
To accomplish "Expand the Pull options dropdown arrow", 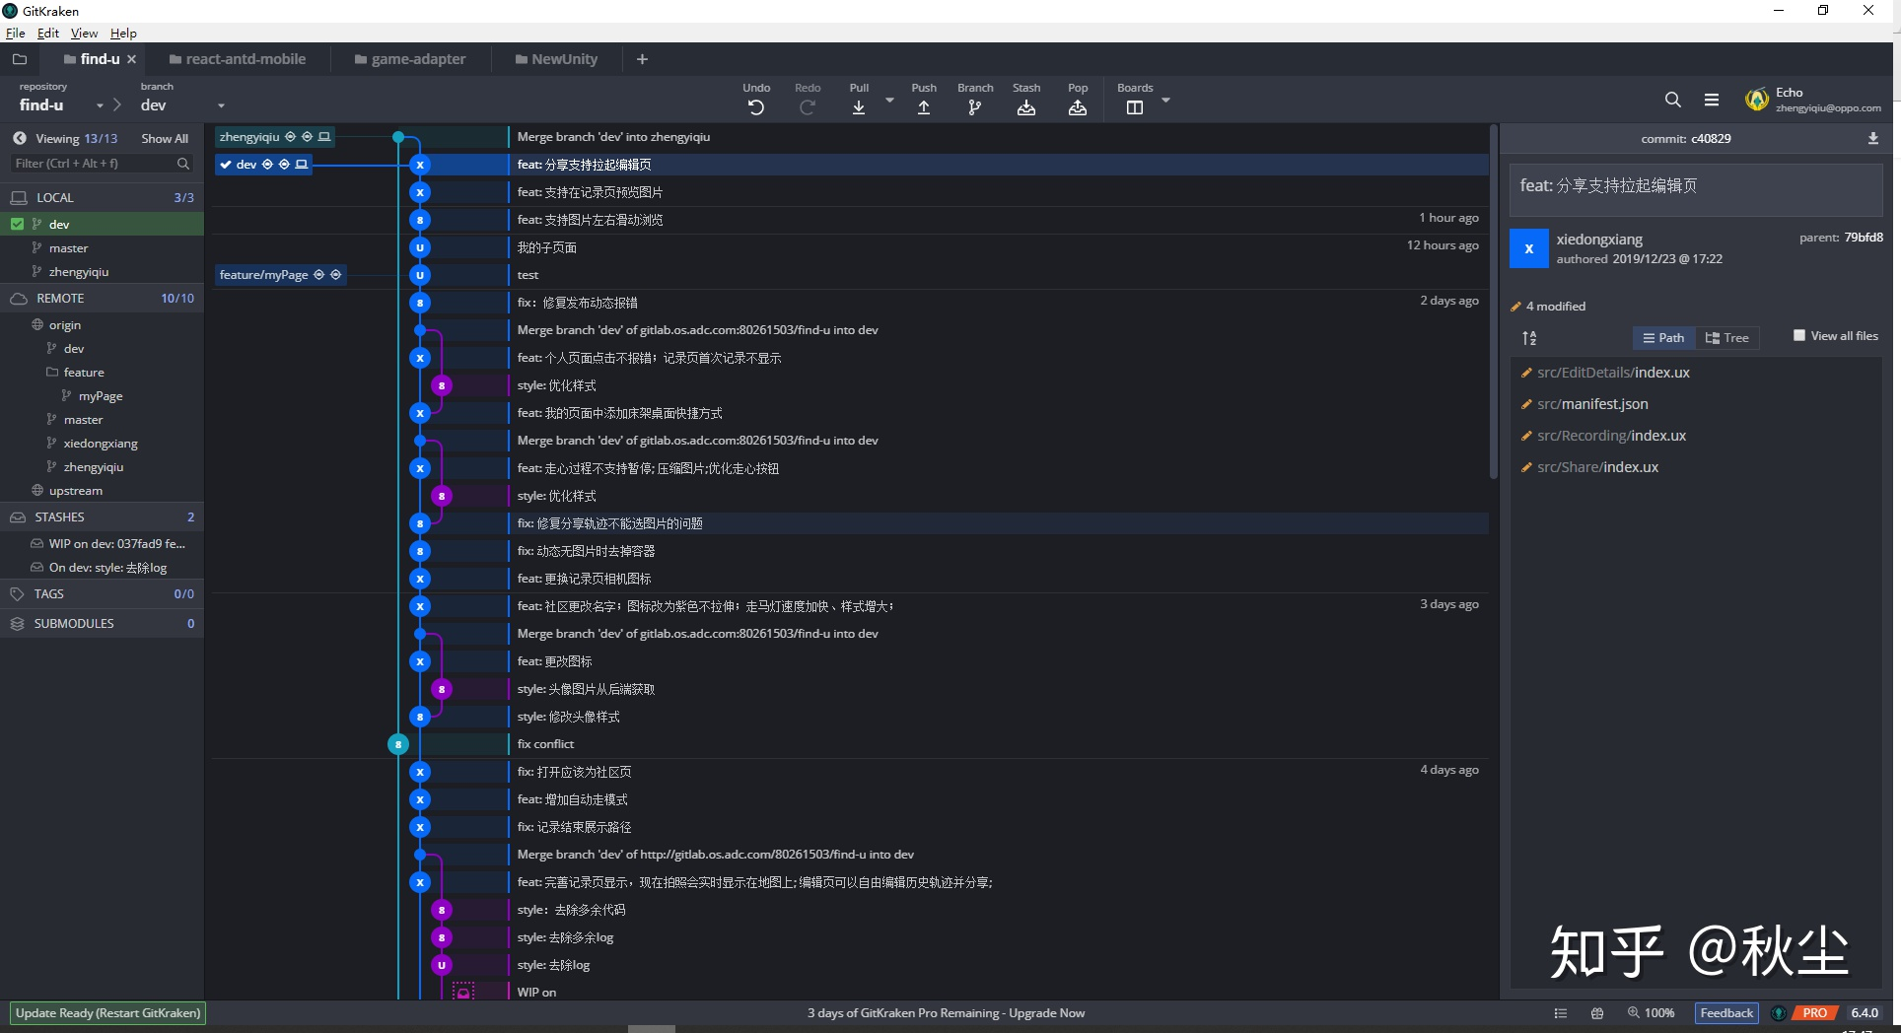I will pyautogui.click(x=889, y=100).
